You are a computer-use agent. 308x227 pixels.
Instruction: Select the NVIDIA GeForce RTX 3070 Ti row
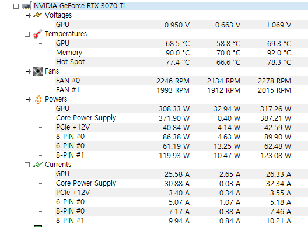[170, 6]
